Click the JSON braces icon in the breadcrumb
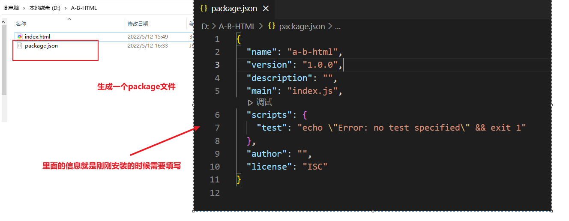The width and height of the screenshot is (569, 221). (272, 26)
